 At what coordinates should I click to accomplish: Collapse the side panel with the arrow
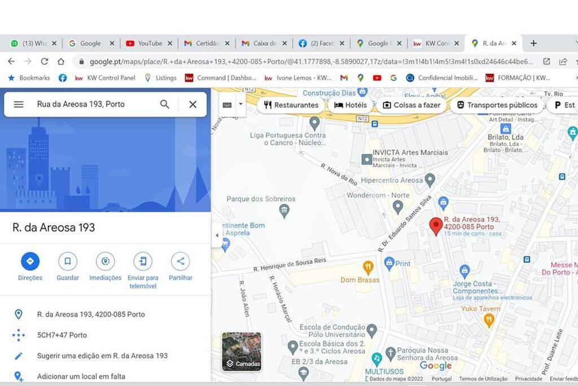pos(217,235)
